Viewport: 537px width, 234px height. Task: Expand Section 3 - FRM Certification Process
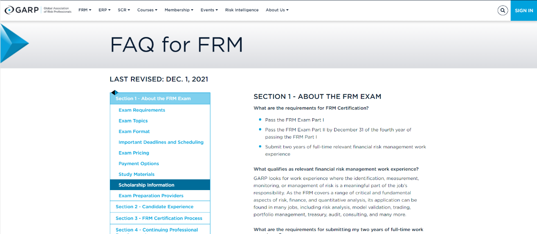pyautogui.click(x=159, y=218)
